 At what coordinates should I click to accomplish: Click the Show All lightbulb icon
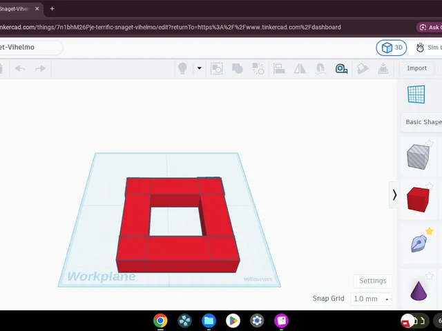pos(182,68)
